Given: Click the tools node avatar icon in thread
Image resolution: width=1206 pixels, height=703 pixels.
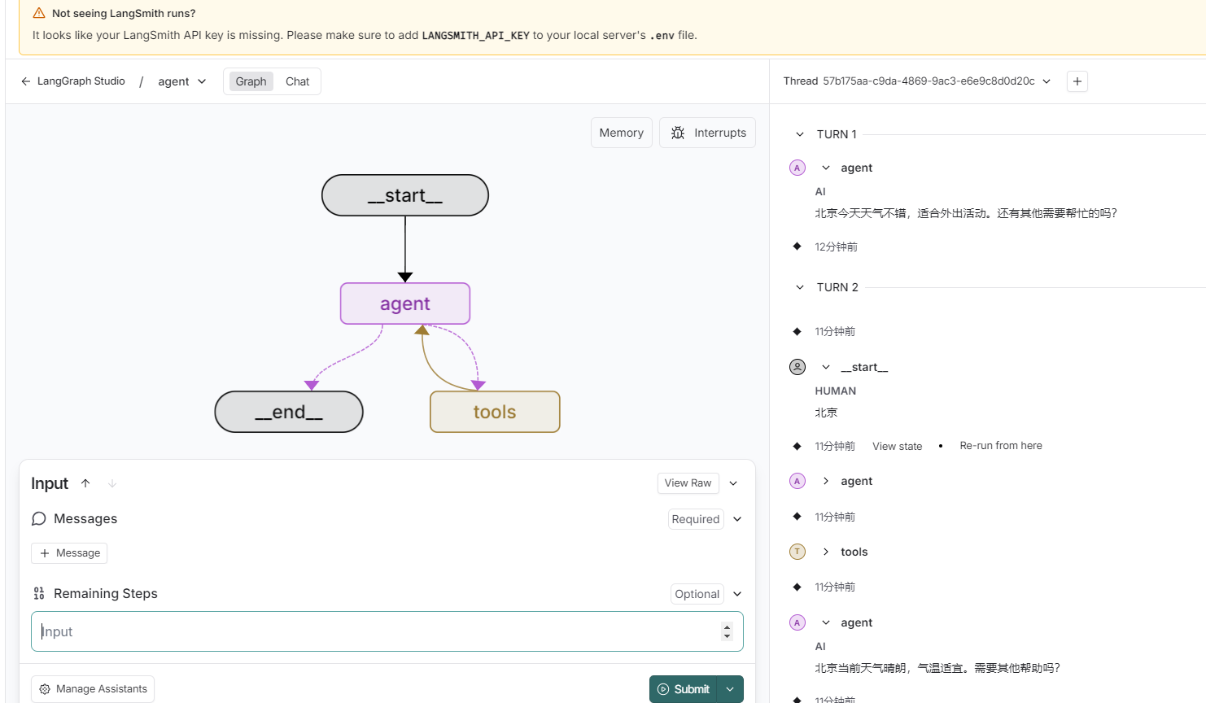Looking at the screenshot, I should 797,552.
